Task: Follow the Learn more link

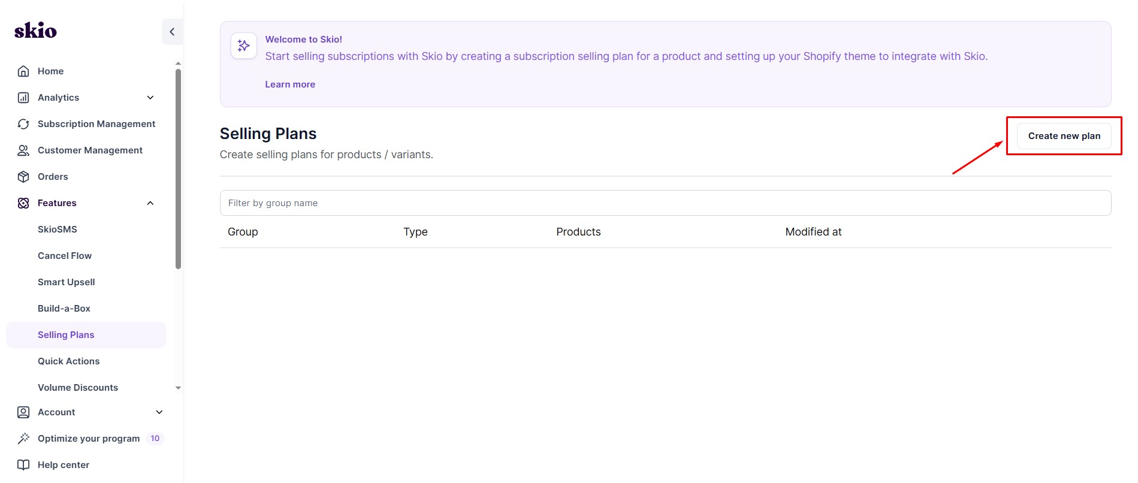Action: click(x=290, y=84)
